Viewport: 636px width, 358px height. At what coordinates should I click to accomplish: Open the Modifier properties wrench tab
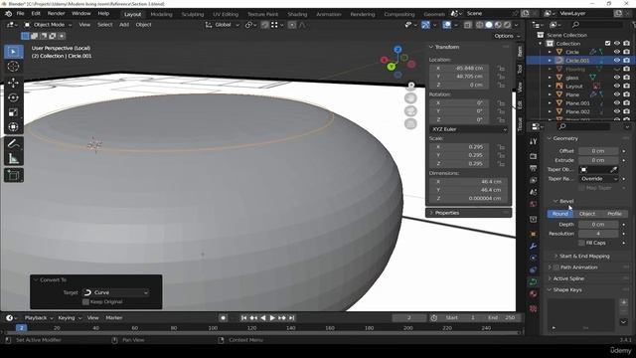(533, 246)
